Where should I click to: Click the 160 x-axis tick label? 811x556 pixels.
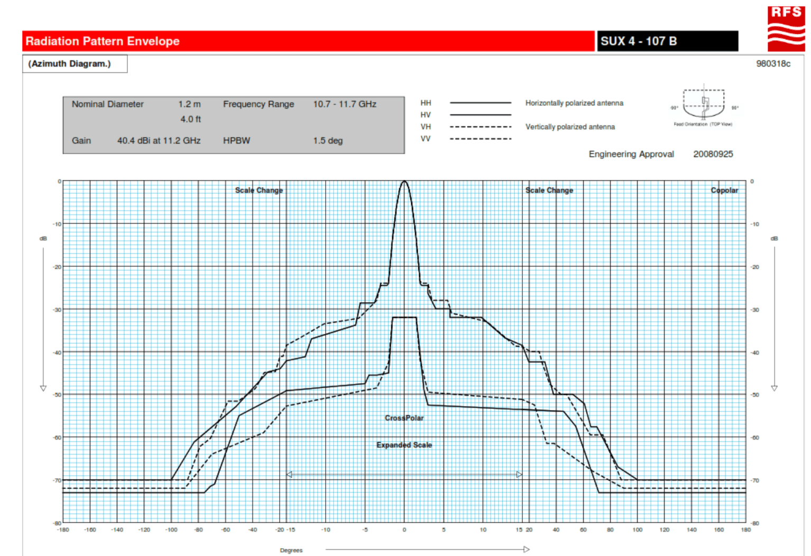coord(719,530)
